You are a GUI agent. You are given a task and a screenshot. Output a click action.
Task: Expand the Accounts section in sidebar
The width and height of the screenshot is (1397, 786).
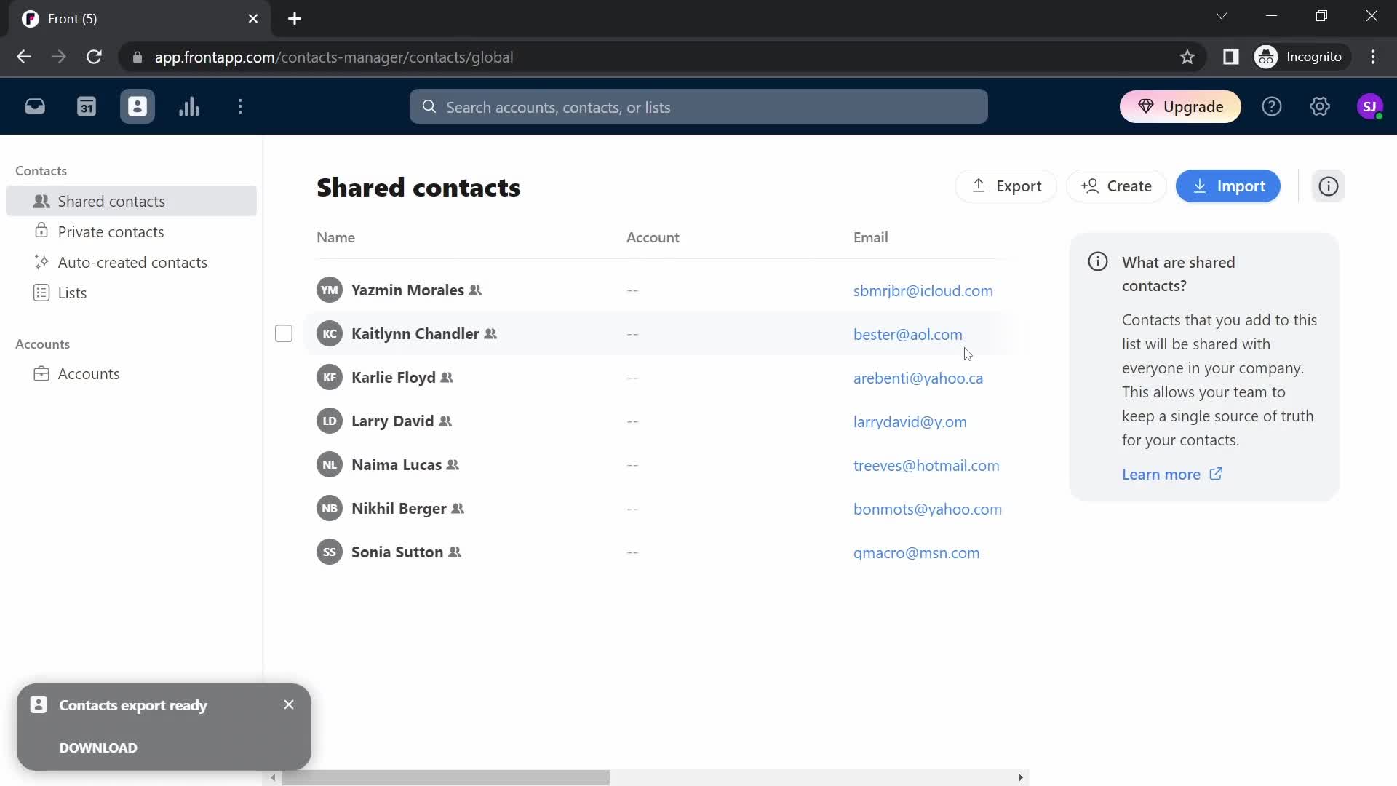(x=42, y=343)
